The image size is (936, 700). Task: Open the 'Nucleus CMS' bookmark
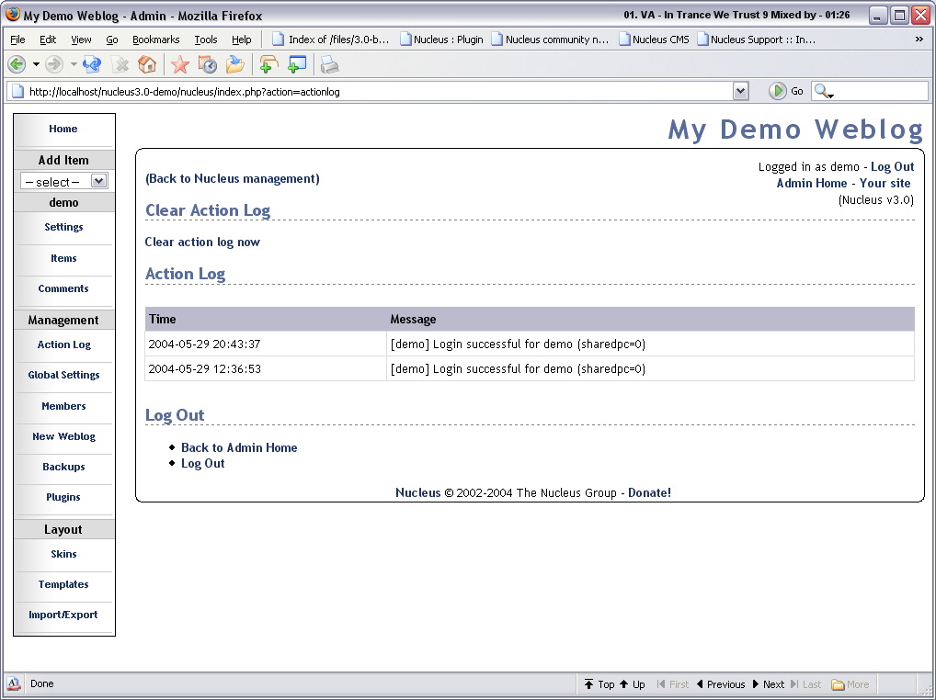coord(655,40)
